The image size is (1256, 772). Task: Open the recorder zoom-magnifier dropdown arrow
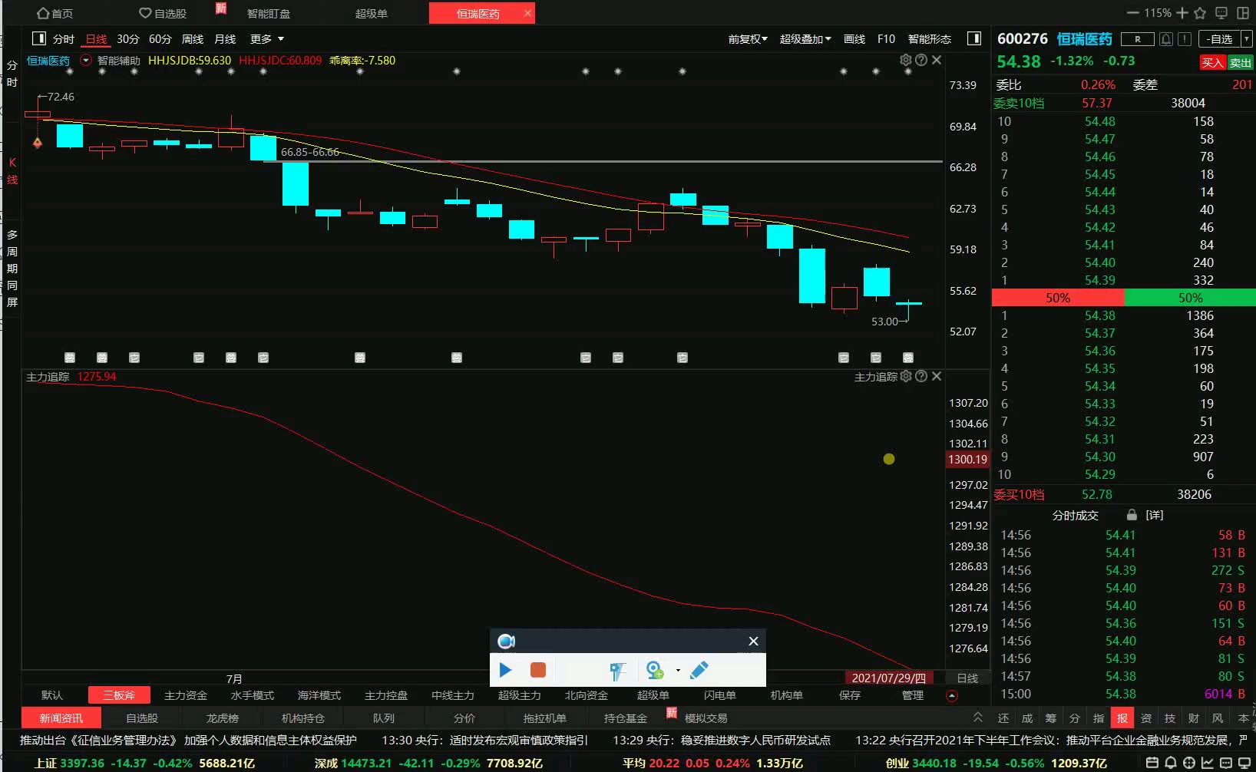678,671
